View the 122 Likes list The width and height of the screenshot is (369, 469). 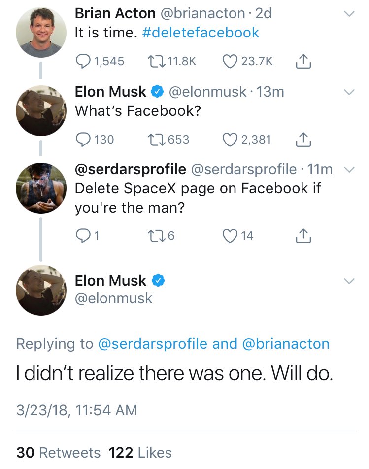140,453
